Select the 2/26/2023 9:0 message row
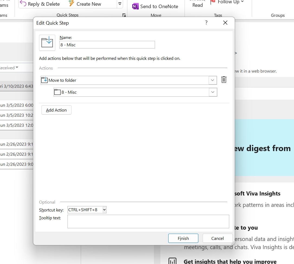294x264 pixels. click(x=17, y=164)
